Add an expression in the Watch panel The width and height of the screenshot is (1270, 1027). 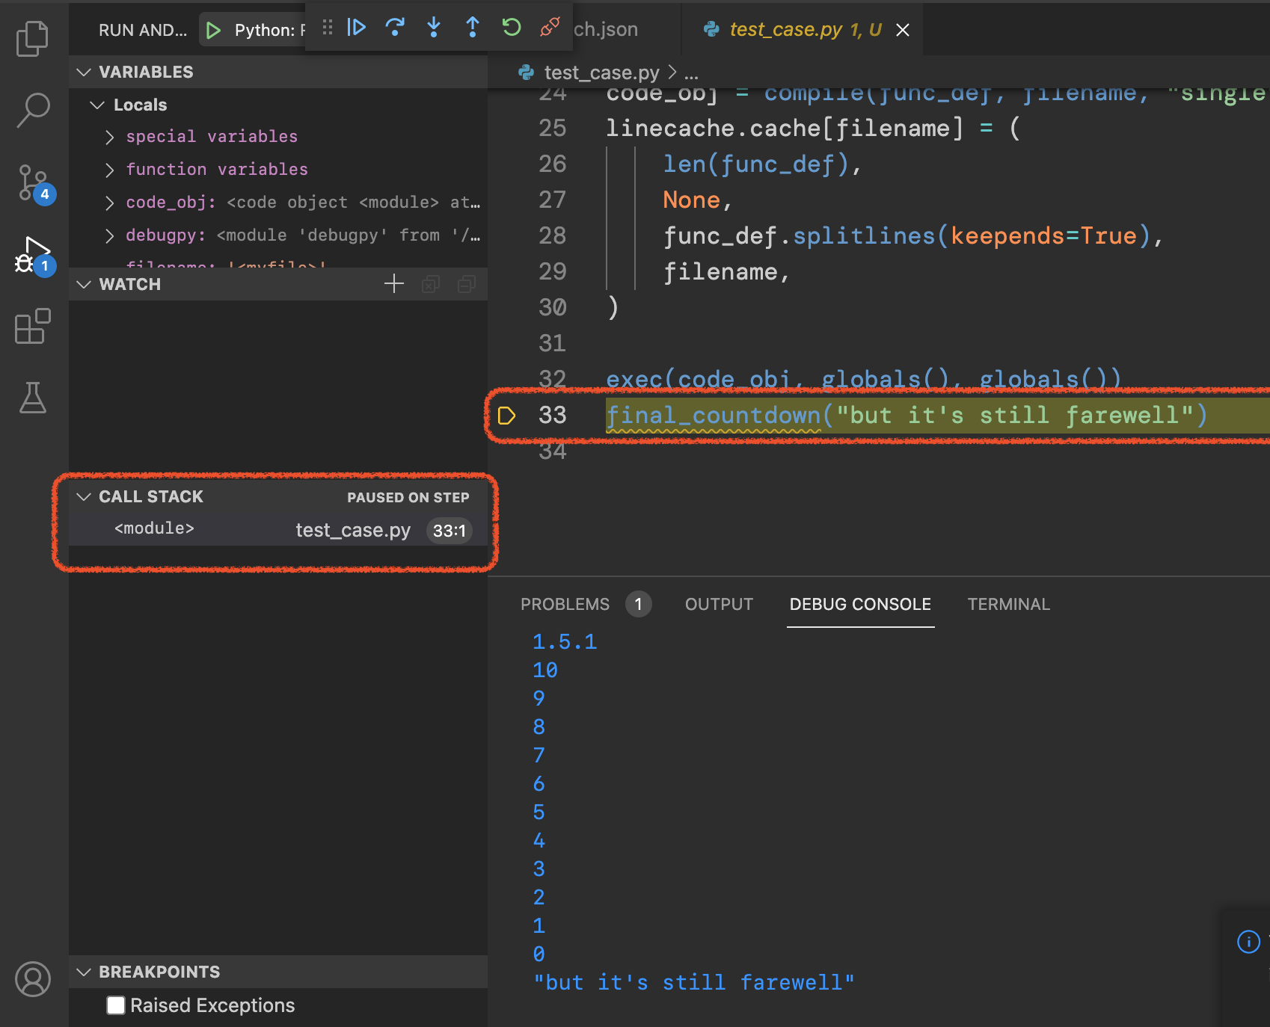[x=393, y=283]
